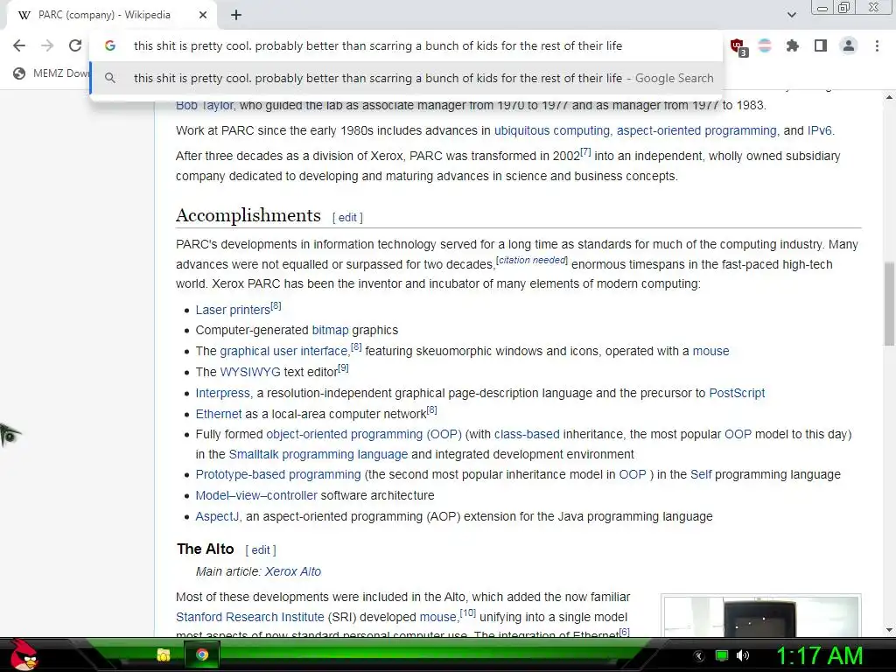This screenshot has width=896, height=672.
Task: Follow the PostScript link
Action: [737, 393]
